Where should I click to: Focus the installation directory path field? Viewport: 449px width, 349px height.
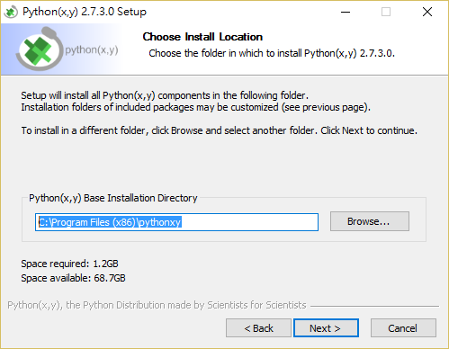[x=176, y=222]
